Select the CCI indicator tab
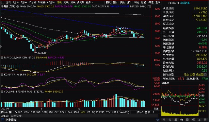 (x=56, y=112)
